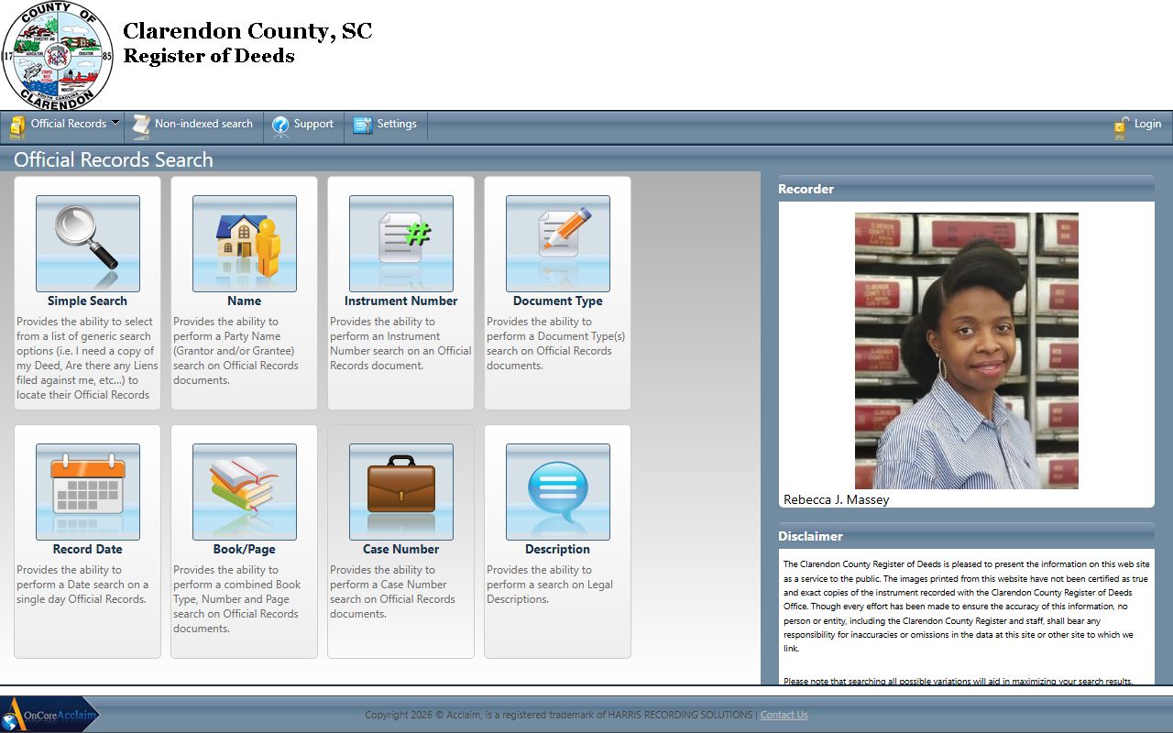1173x733 pixels.
Task: Open the Support menu item
Action: 303,125
